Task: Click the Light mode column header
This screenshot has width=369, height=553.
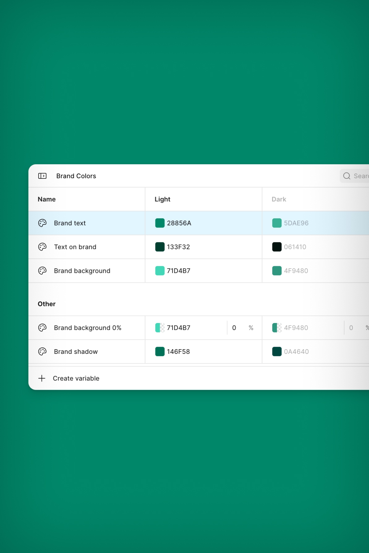Action: click(163, 199)
